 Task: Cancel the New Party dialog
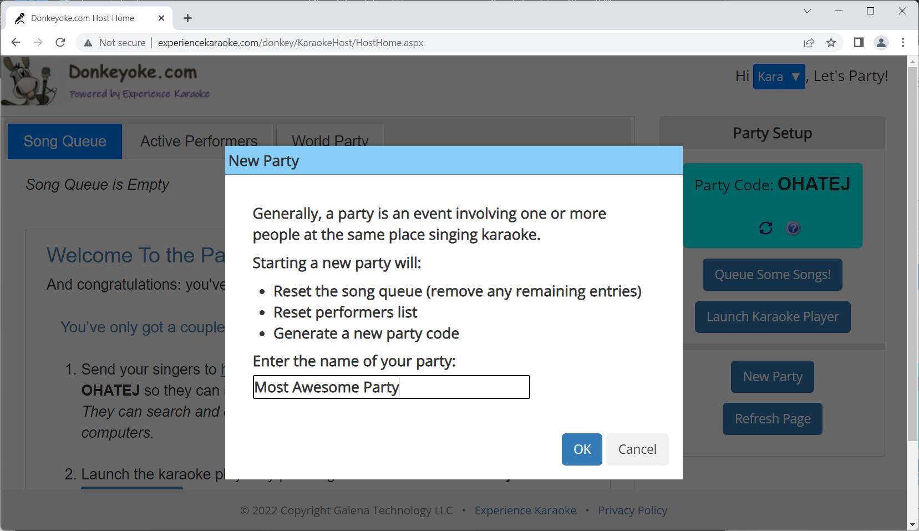point(637,449)
